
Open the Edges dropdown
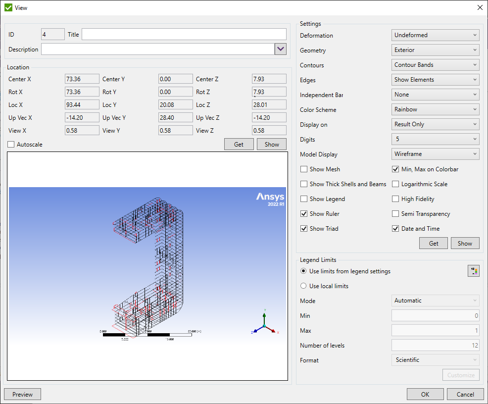pyautogui.click(x=435, y=79)
